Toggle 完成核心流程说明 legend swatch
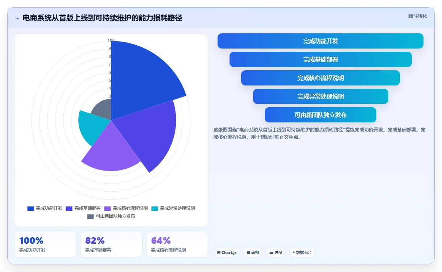Image resolution: width=442 pixels, height=272 pixels. click(x=107, y=208)
